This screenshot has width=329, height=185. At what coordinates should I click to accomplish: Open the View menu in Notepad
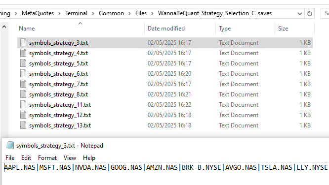[x=70, y=158]
